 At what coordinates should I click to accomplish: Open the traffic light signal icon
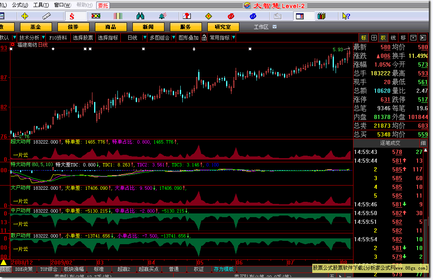point(96,16)
